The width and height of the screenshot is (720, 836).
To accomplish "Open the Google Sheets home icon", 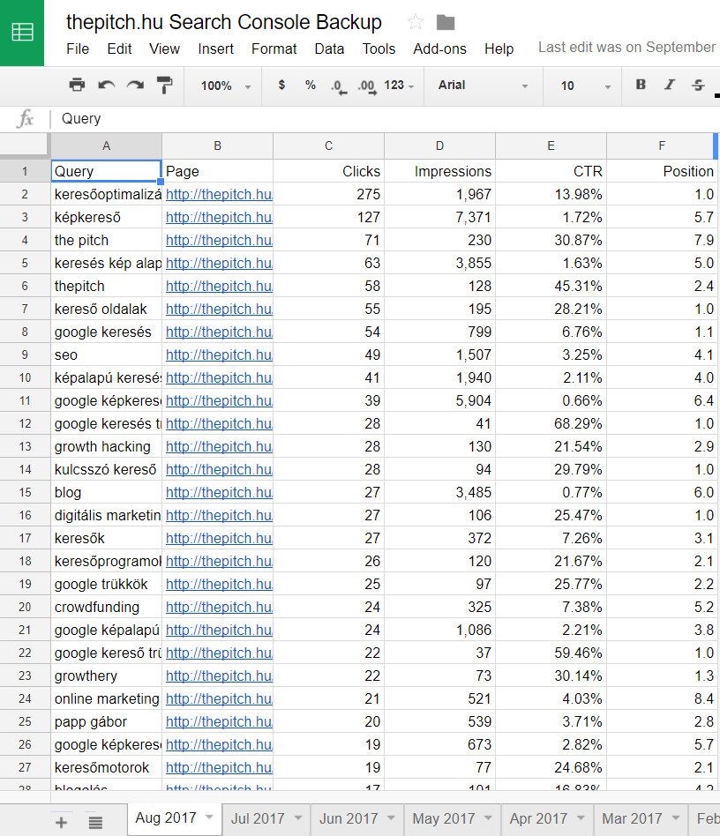I will click(x=22, y=33).
